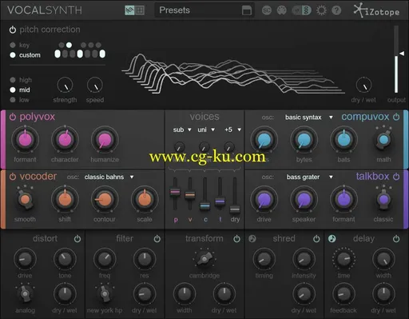This screenshot has width=409, height=319.
Task: Click the compuvox c level fader
Action: (204, 205)
